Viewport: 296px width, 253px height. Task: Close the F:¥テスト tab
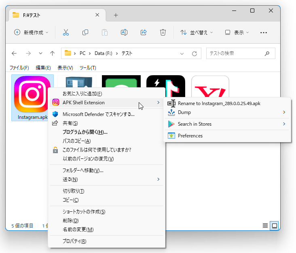pos(97,15)
